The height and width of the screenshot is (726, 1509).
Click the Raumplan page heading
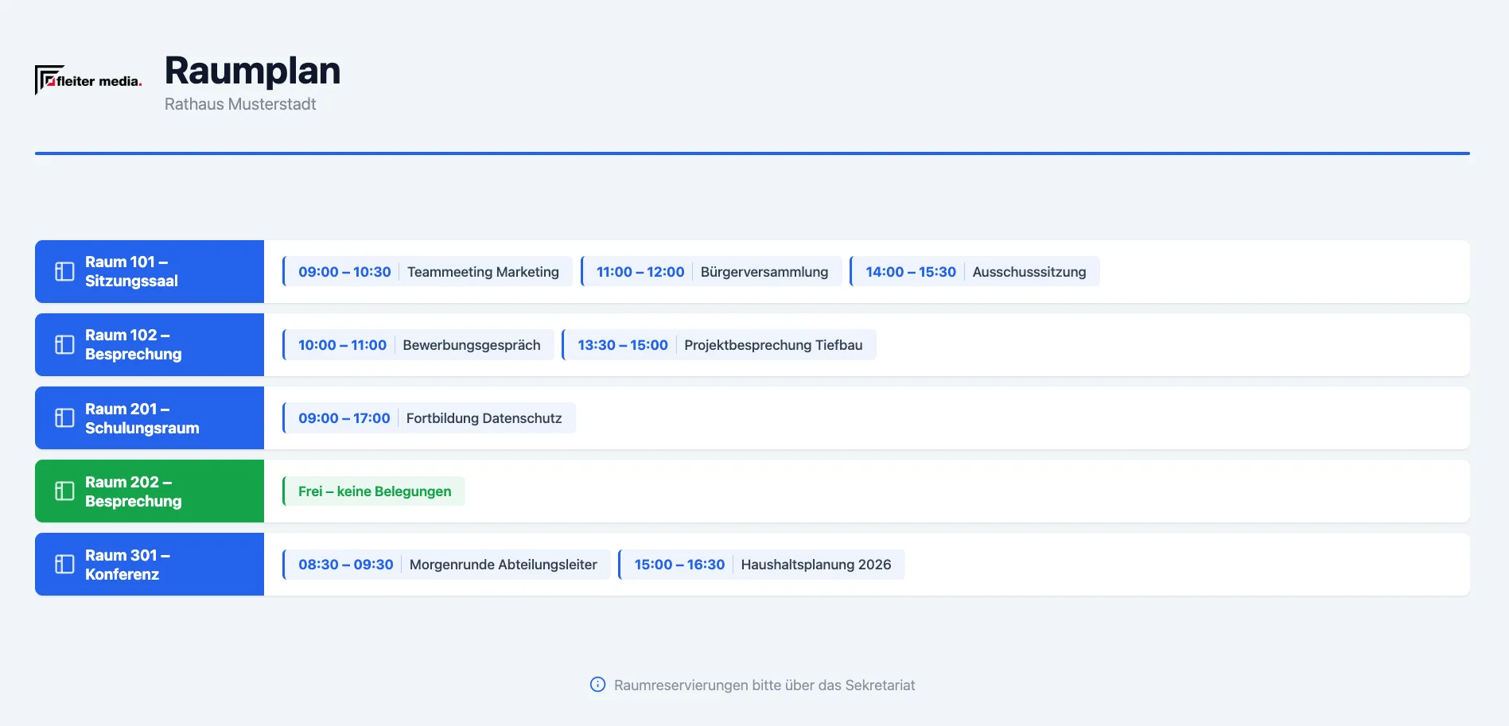252,70
